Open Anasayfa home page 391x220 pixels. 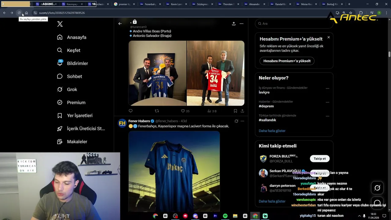[x=72, y=37]
